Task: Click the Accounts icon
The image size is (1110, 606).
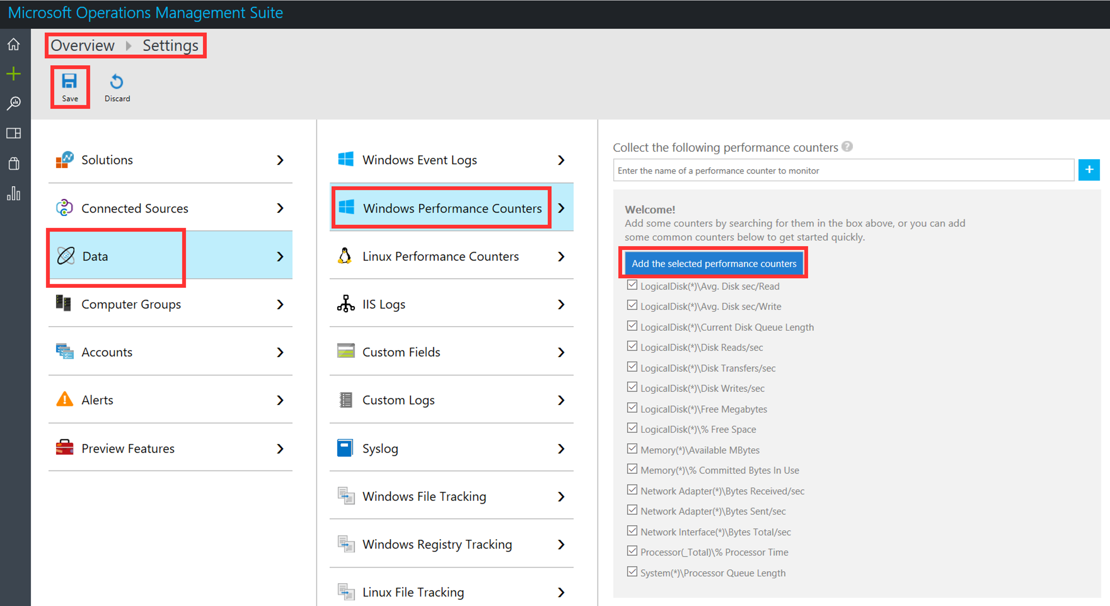Action: tap(65, 352)
